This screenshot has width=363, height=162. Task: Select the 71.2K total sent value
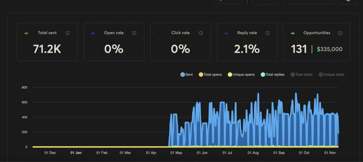click(x=47, y=49)
